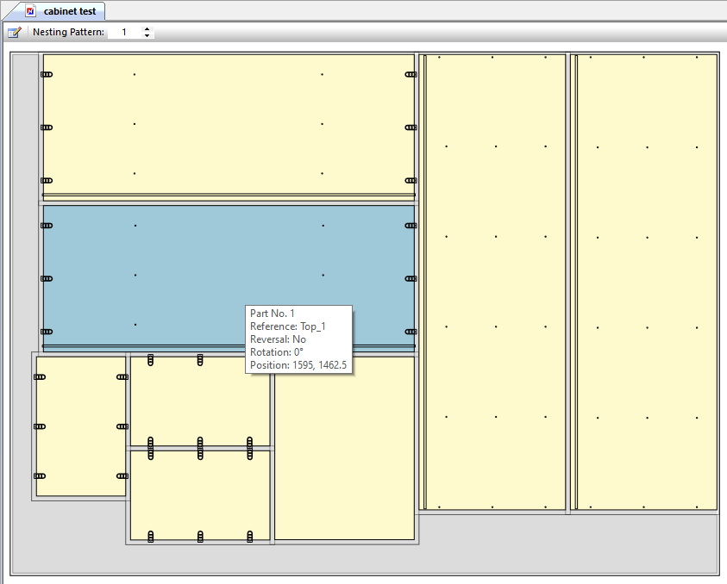
Task: Select the top-left large yellow panel
Action: tap(229, 127)
